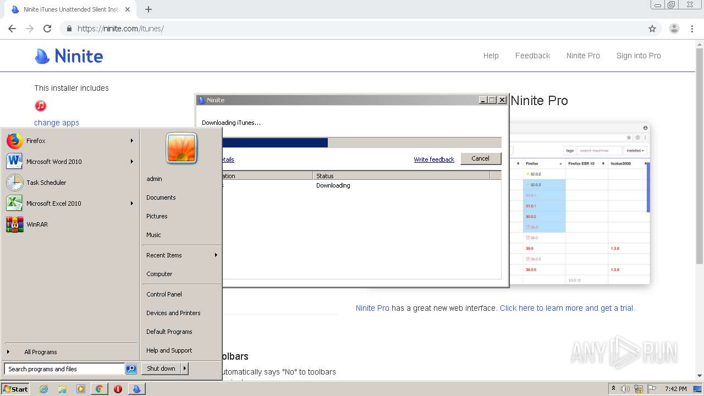The width and height of the screenshot is (704, 396).
Task: Click the Shut down button
Action: (x=161, y=369)
